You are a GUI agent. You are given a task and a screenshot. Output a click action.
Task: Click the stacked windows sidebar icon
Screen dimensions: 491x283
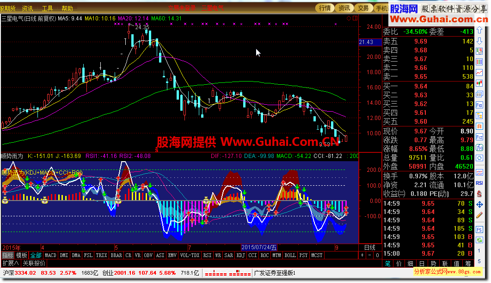[x=479, y=94]
